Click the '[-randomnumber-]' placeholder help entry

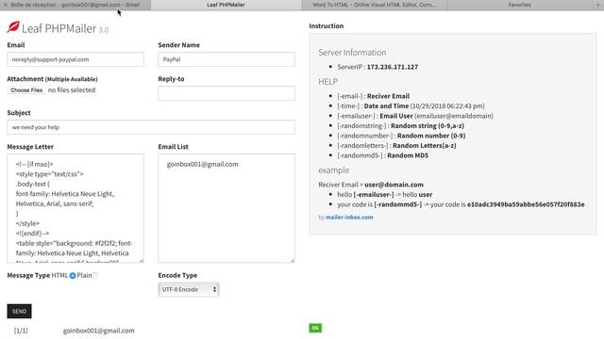click(x=401, y=136)
